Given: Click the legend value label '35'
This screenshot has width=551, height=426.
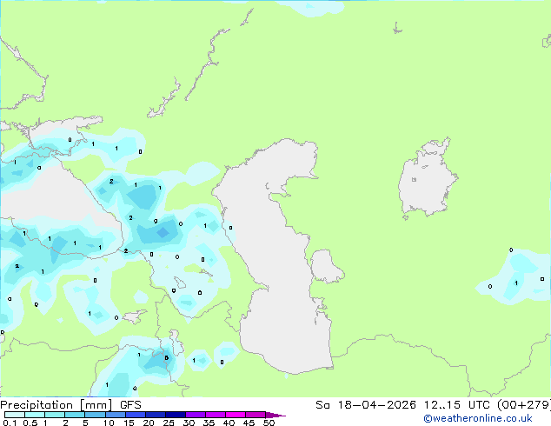Looking at the screenshot, I should tap(209, 423).
